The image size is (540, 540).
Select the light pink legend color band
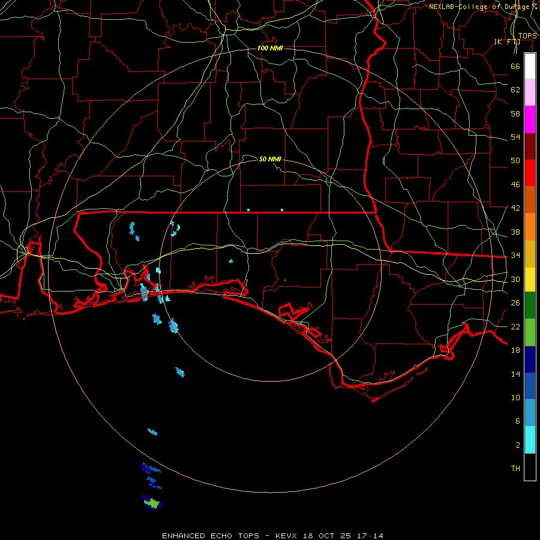[530, 92]
